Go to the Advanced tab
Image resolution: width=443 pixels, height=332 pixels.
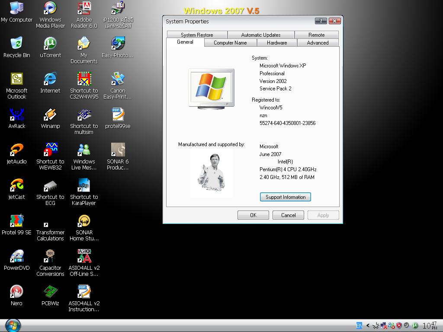click(x=318, y=43)
